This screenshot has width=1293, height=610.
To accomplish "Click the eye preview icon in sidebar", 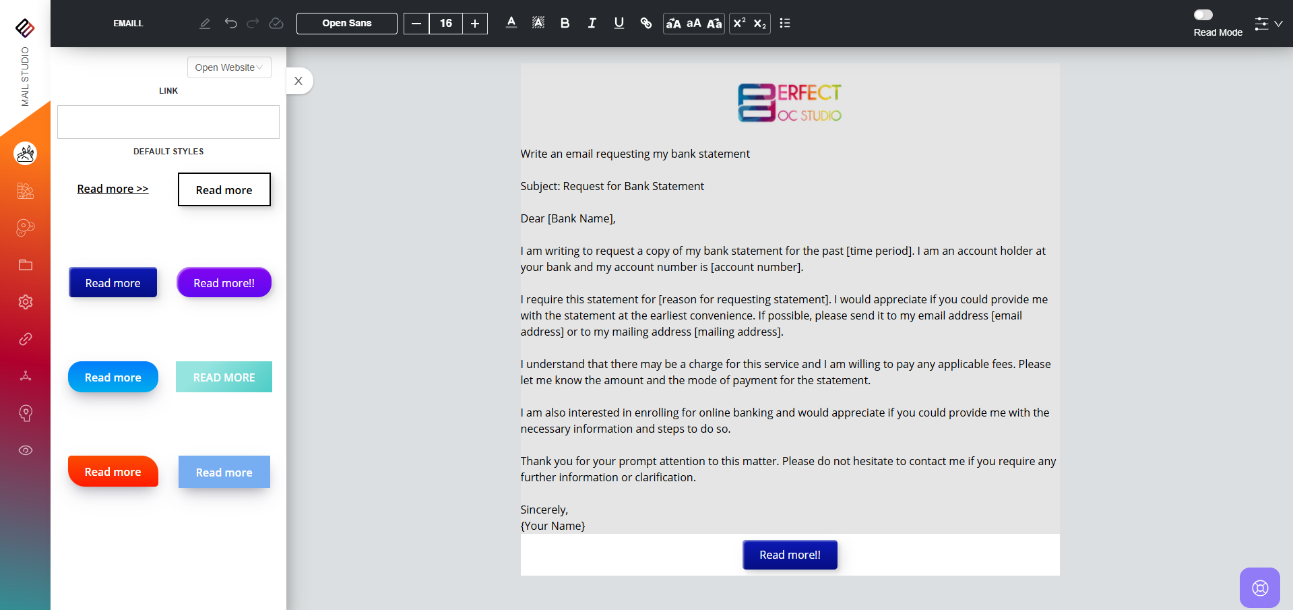I will point(26,450).
